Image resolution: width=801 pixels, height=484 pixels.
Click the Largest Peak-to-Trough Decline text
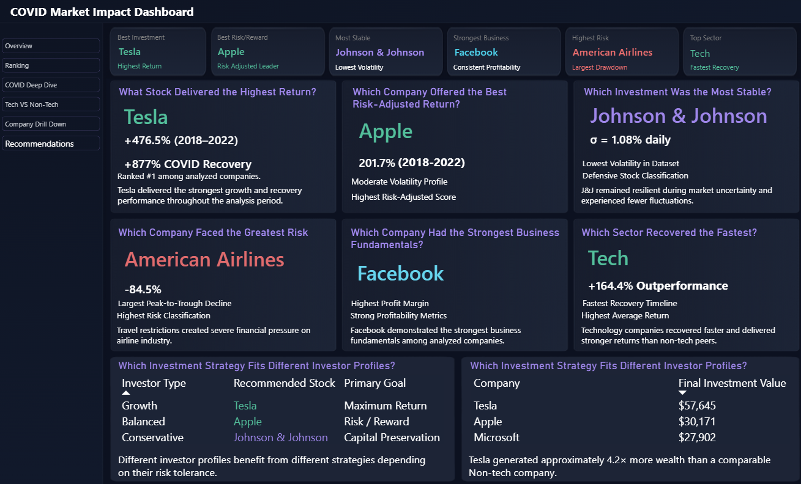point(174,303)
